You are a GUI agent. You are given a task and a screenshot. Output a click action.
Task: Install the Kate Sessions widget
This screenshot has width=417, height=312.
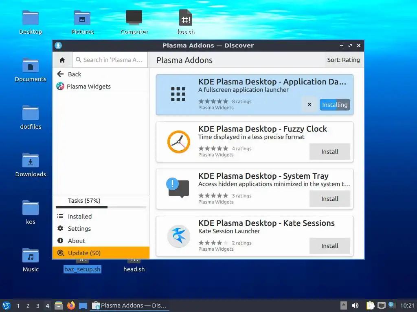[330, 246]
